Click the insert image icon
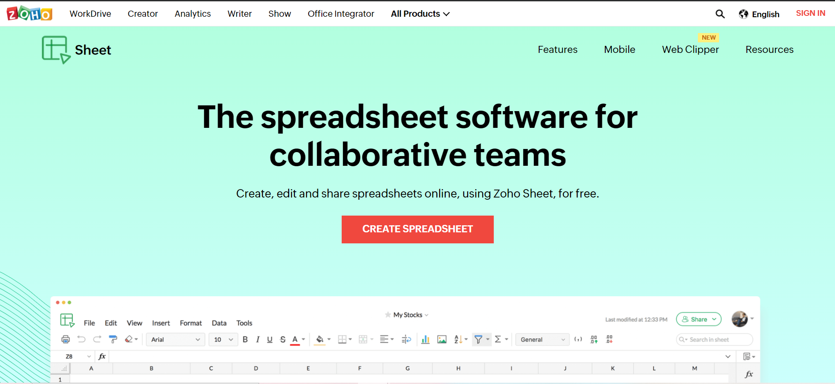This screenshot has width=835, height=384. click(x=442, y=339)
